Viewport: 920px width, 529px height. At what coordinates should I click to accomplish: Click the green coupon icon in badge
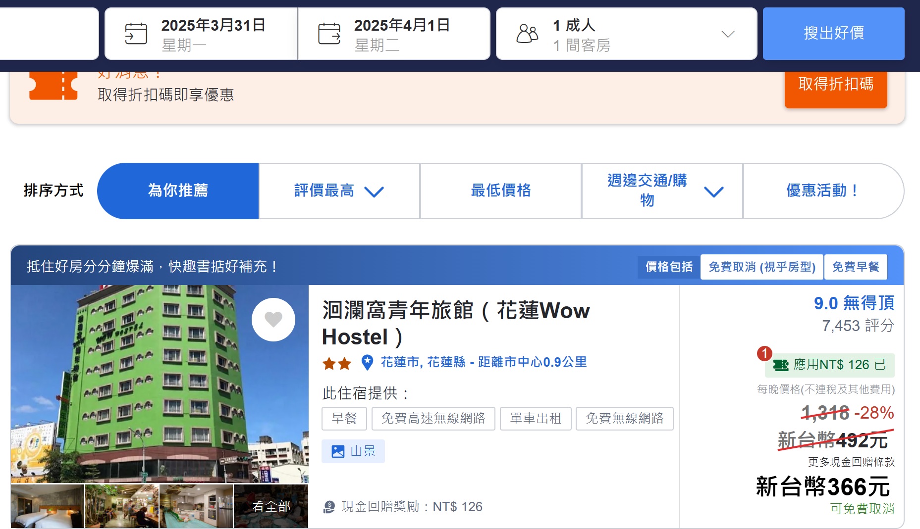781,365
